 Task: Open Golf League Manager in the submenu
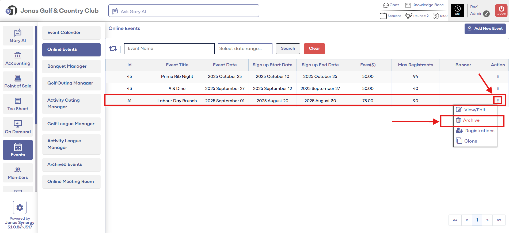pyautogui.click(x=71, y=124)
